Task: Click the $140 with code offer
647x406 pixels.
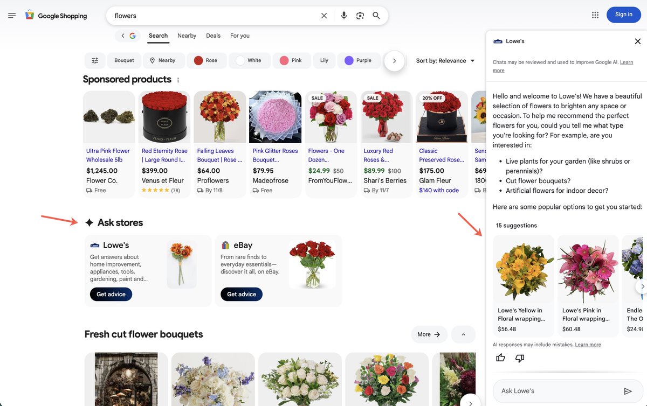Action: click(x=439, y=190)
